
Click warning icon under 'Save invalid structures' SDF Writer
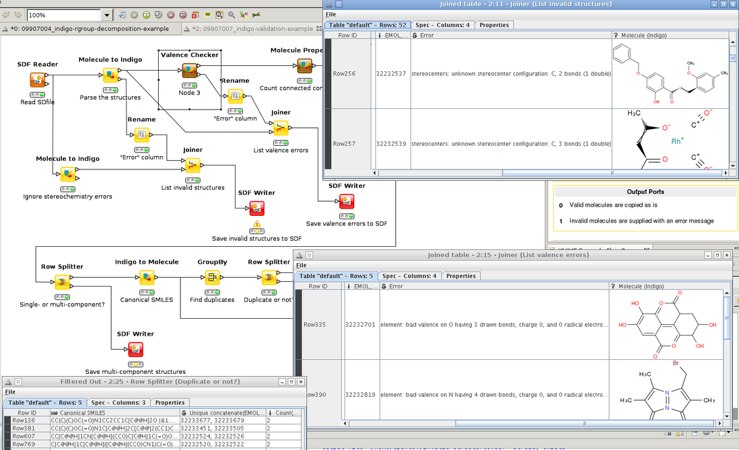256,224
